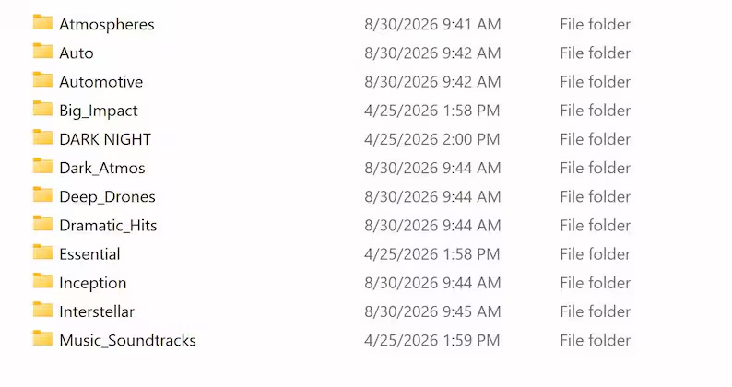
Task: Select the DARK NIGHT folder name
Action: (x=105, y=139)
